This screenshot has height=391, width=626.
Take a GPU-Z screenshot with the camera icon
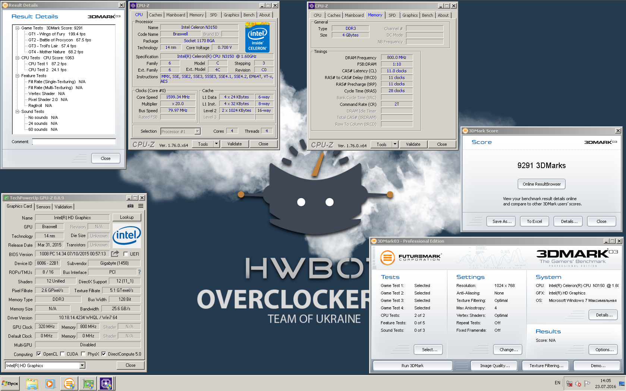(130, 206)
